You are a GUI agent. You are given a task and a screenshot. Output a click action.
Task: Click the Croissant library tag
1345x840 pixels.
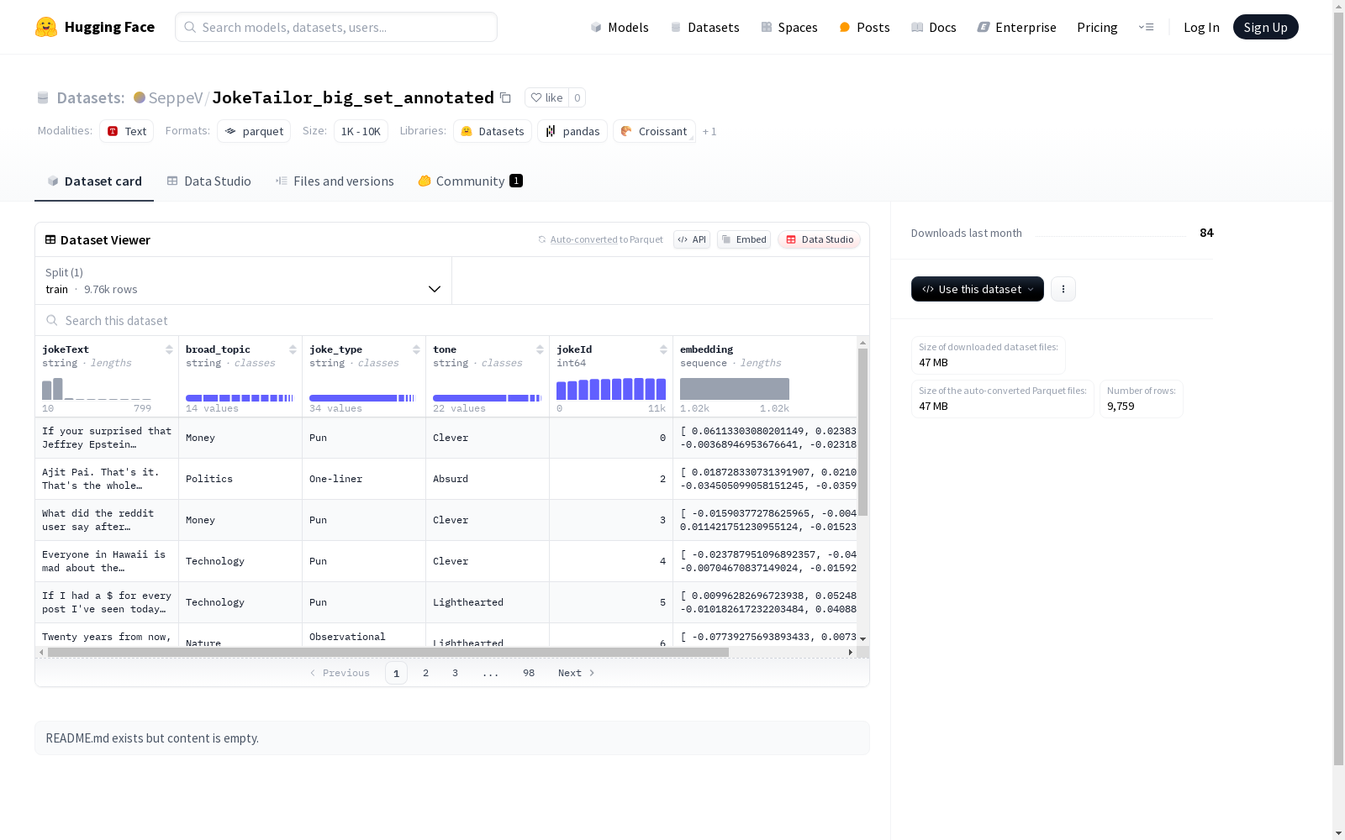point(654,131)
